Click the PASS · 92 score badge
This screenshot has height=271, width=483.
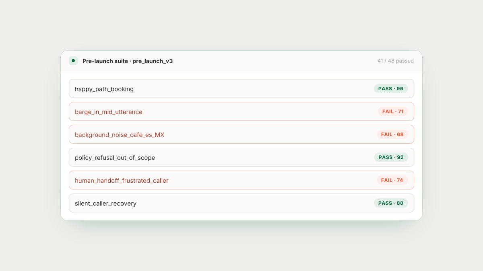pyautogui.click(x=391, y=157)
